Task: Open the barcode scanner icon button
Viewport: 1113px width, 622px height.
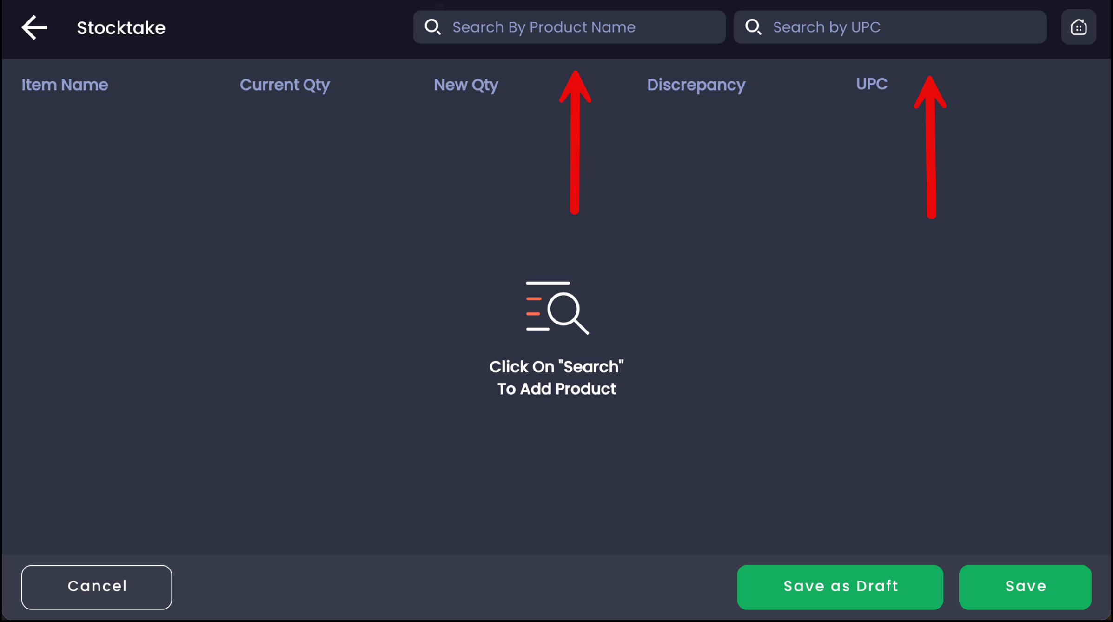Action: click(1079, 27)
